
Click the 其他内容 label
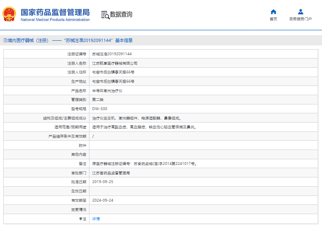click(x=79, y=154)
